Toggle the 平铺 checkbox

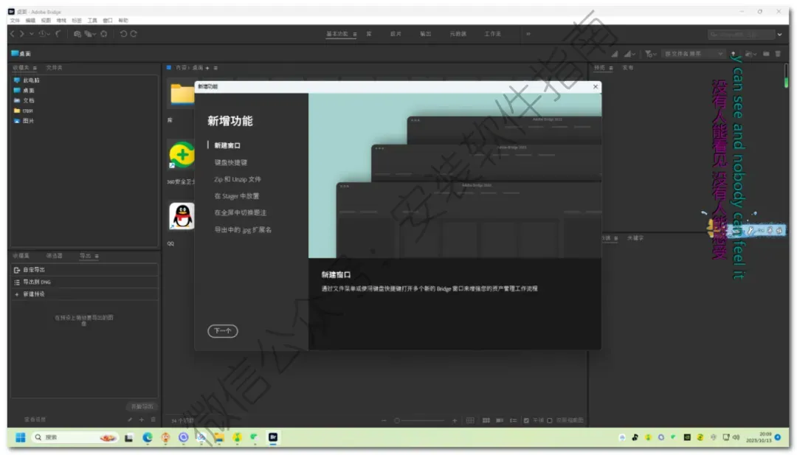[x=526, y=420]
